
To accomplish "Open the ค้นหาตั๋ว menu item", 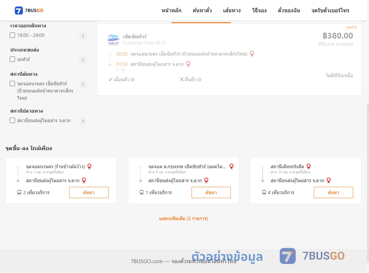I will pos(202,10).
